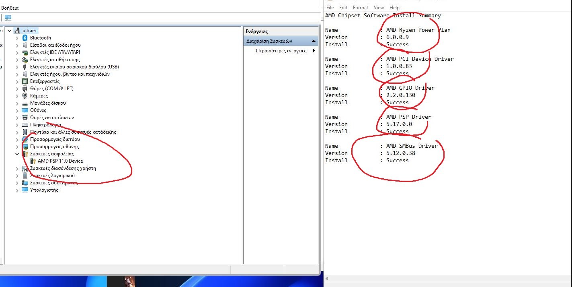This screenshot has width=572, height=287.
Task: Click the print queues icon (Ουρές εκτυπώσεων)
Action: pyautogui.click(x=25, y=118)
